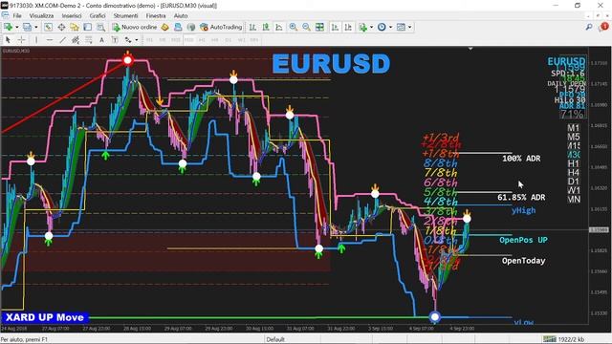The image size is (612, 344).
Task: Expand the arrows objects dropdown
Action: click(136, 40)
